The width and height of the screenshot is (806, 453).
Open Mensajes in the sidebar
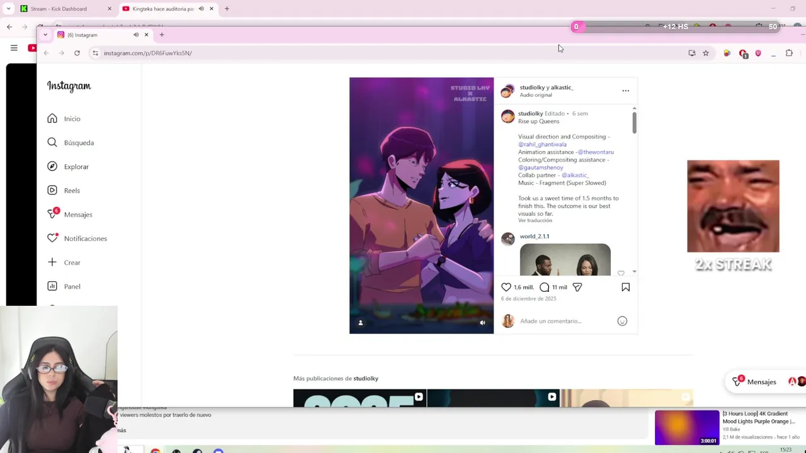click(70, 215)
